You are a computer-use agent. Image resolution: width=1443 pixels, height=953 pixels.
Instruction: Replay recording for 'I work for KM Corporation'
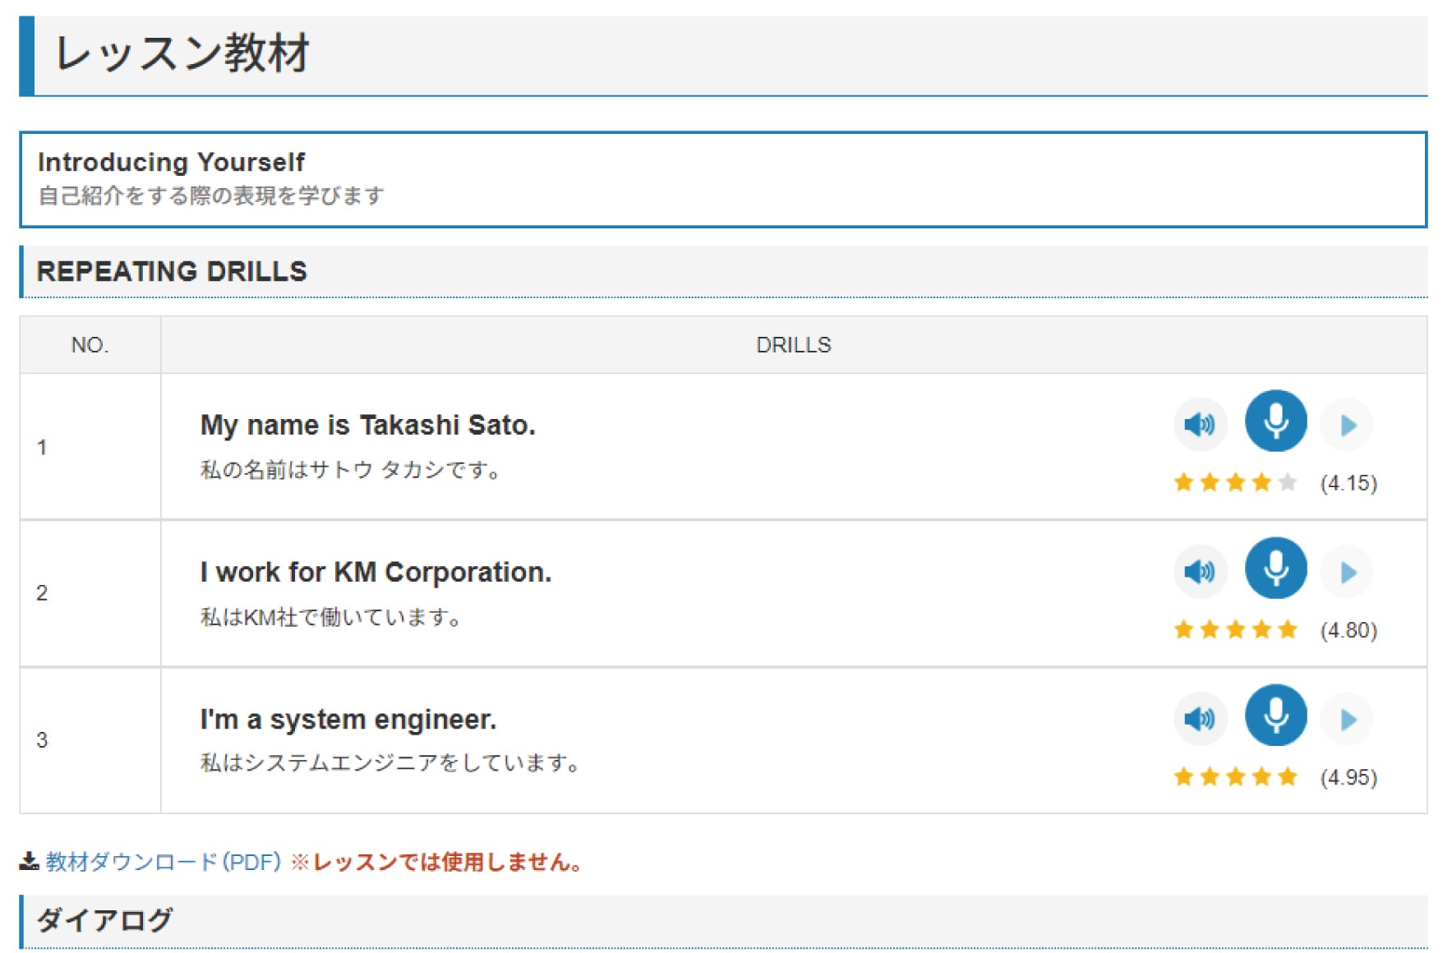pyautogui.click(x=1348, y=572)
